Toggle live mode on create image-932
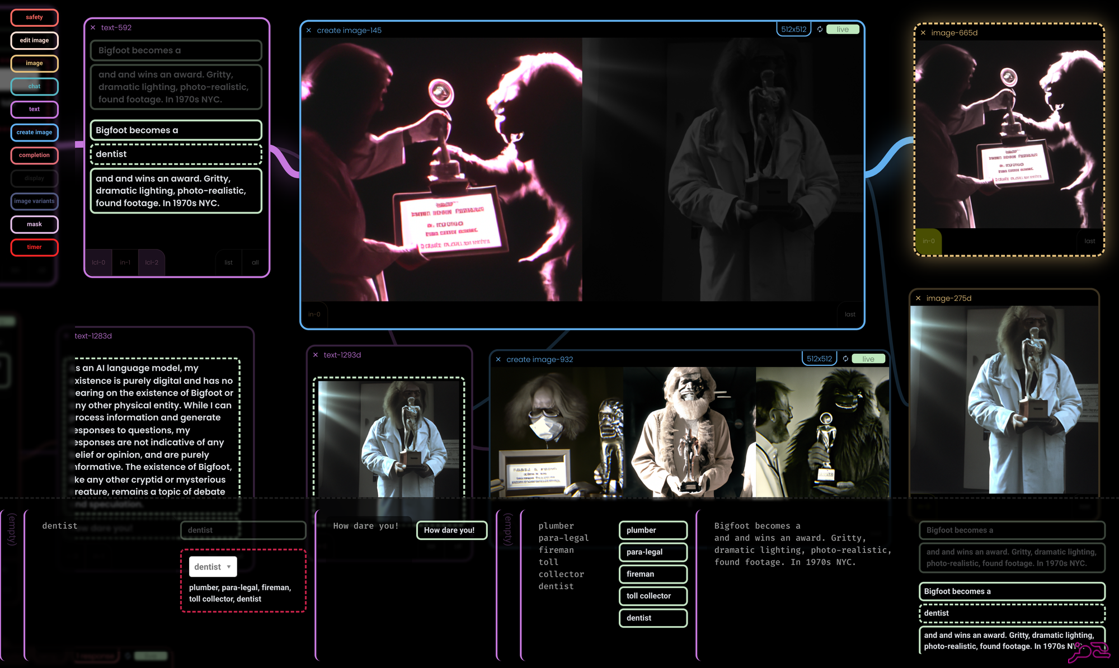 coord(868,359)
